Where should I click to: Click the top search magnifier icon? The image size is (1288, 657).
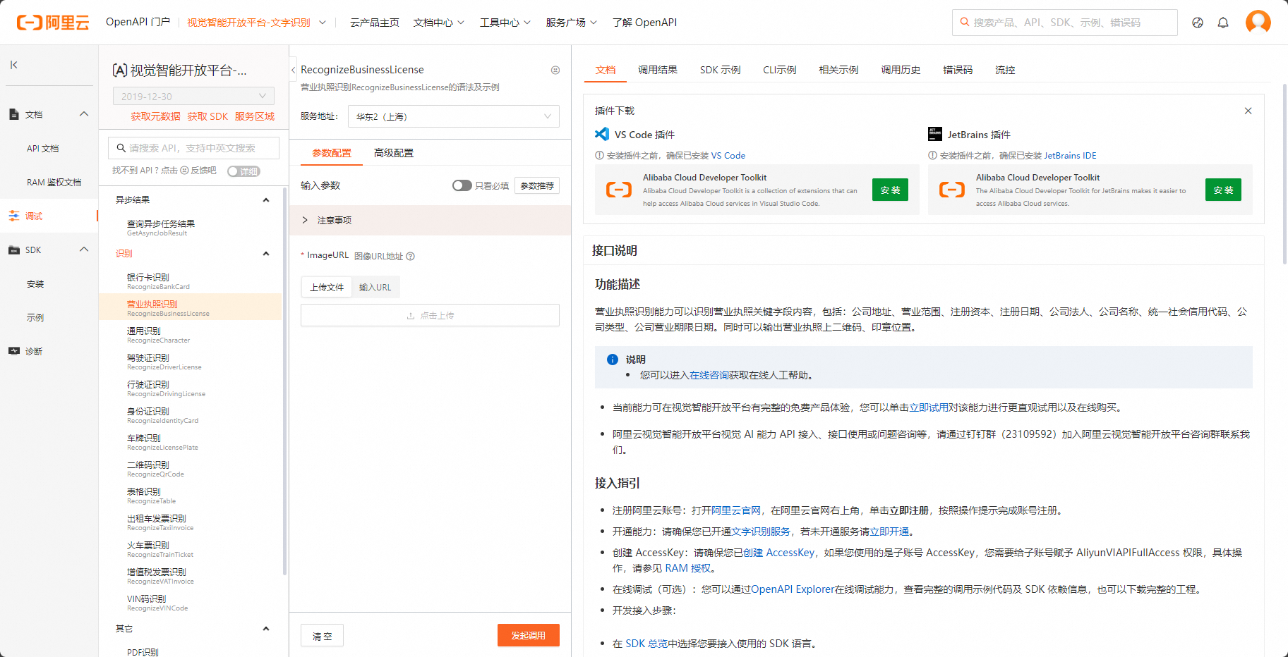coord(965,23)
